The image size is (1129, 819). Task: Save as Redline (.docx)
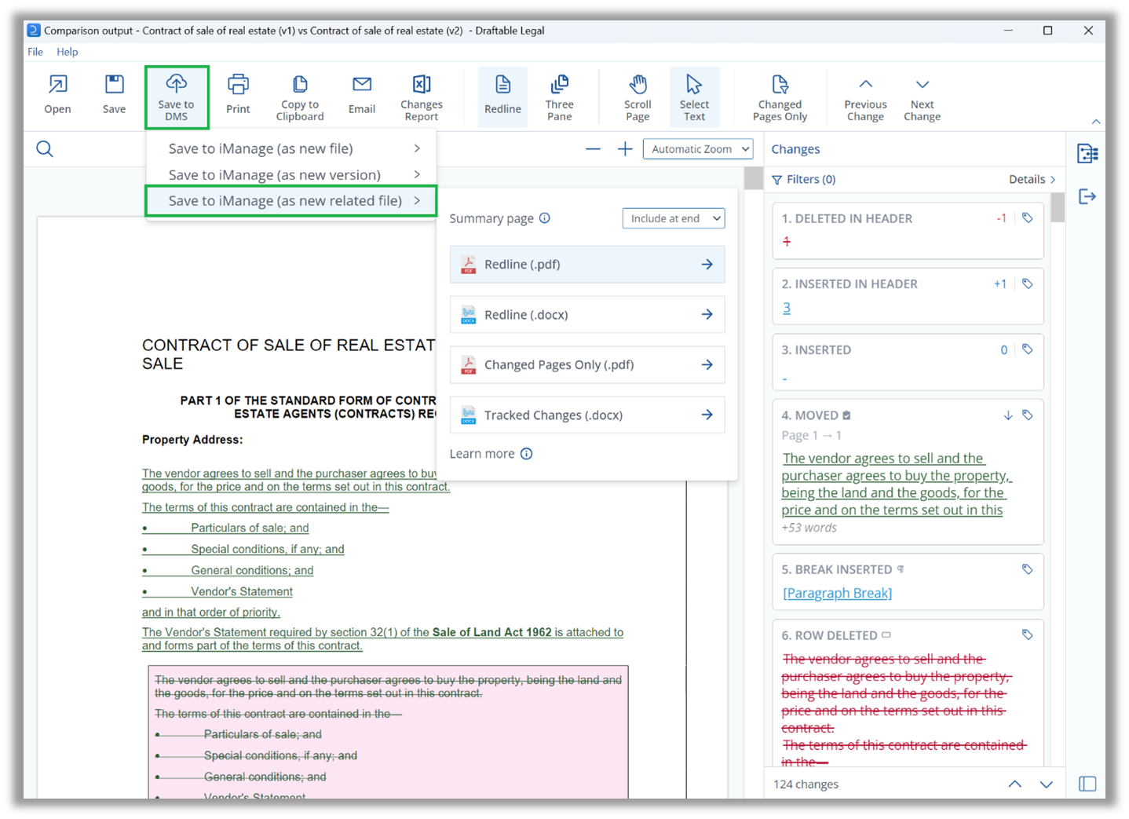[587, 315]
